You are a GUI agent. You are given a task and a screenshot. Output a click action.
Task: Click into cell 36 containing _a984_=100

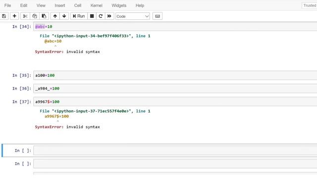[x=175, y=89]
